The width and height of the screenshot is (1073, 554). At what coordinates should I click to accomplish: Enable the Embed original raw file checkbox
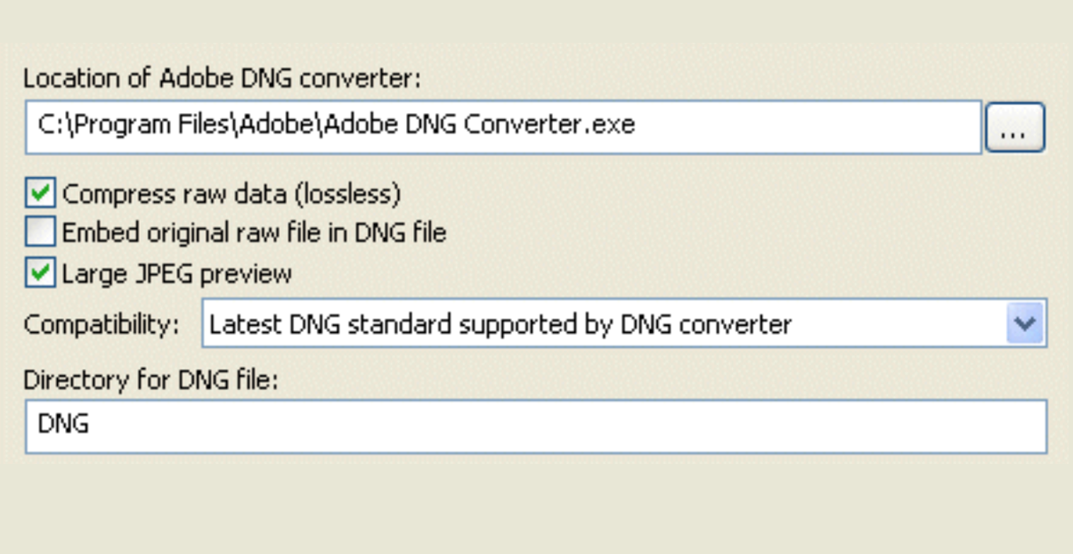40,232
